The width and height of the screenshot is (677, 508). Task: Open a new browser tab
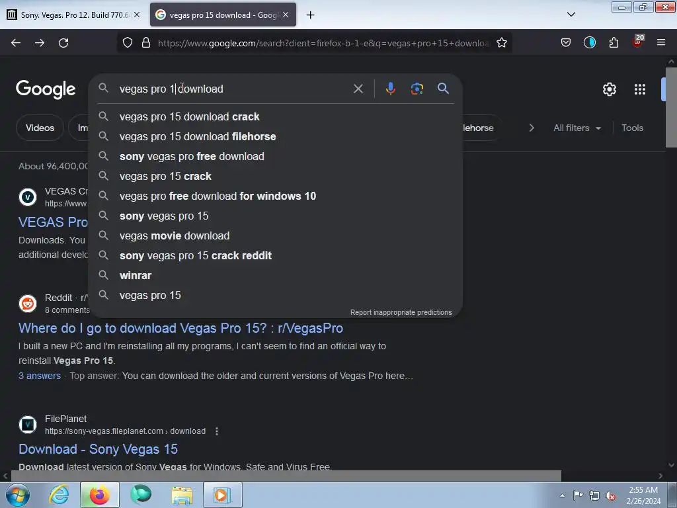(311, 15)
